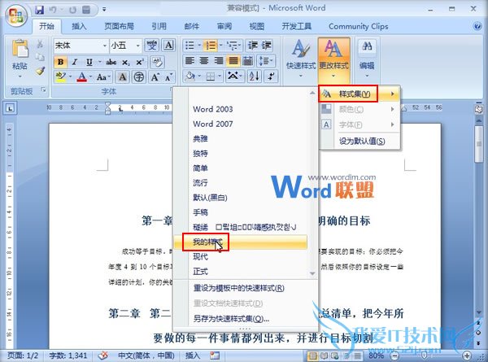Switch to the 引用 tab
Viewport: 488px width, 362px height.
(x=159, y=27)
